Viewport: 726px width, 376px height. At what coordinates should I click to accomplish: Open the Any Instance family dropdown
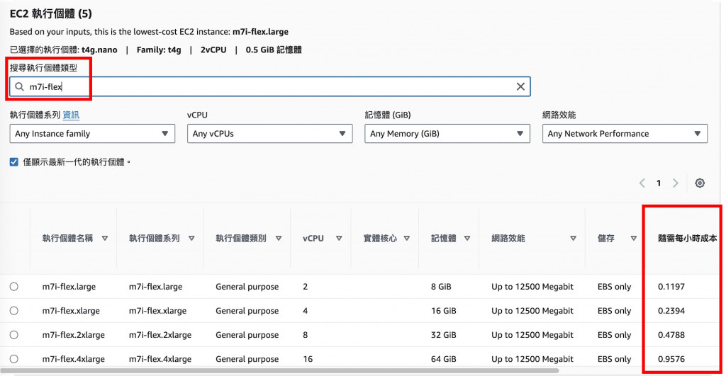pyautogui.click(x=92, y=134)
